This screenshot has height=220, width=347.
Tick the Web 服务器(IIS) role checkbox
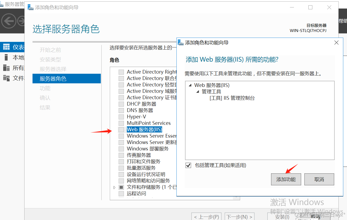pos(121,130)
